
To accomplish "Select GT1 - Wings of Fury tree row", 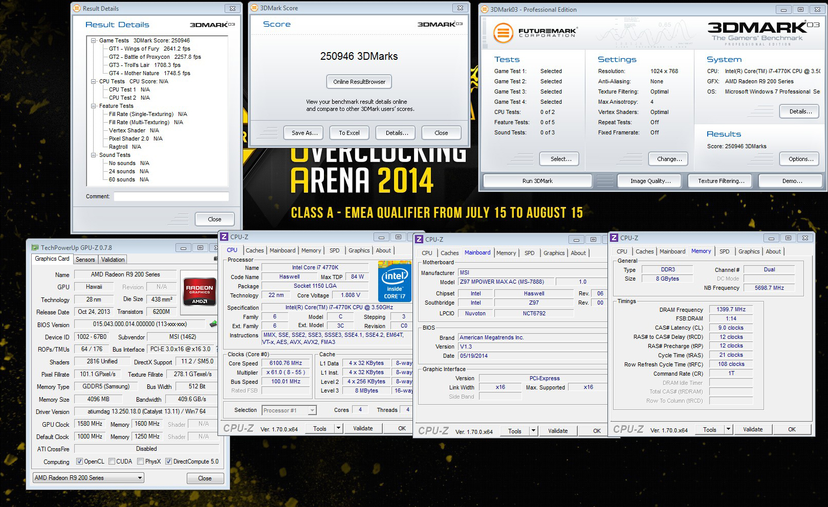I will (149, 49).
